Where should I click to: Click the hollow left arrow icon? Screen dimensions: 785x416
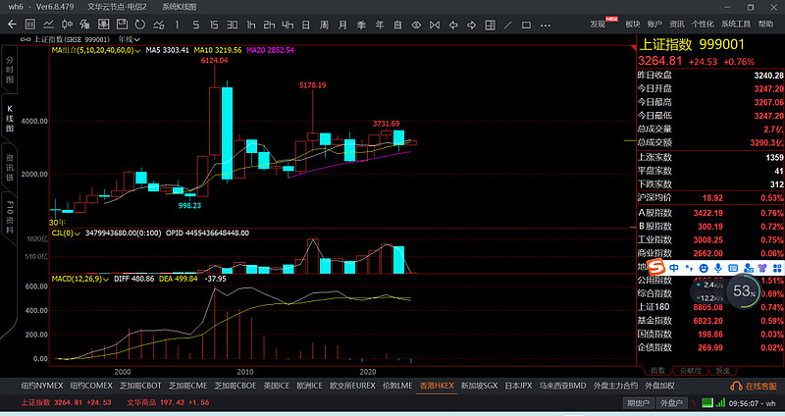coord(453,25)
